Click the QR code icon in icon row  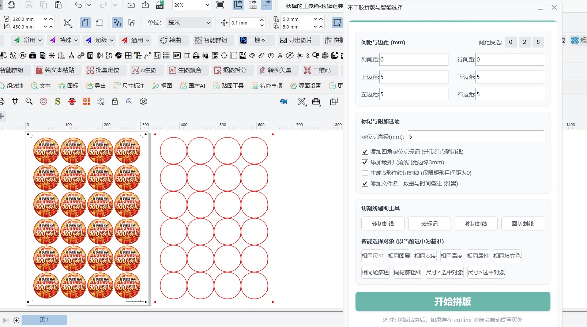pyautogui.click(x=215, y=55)
